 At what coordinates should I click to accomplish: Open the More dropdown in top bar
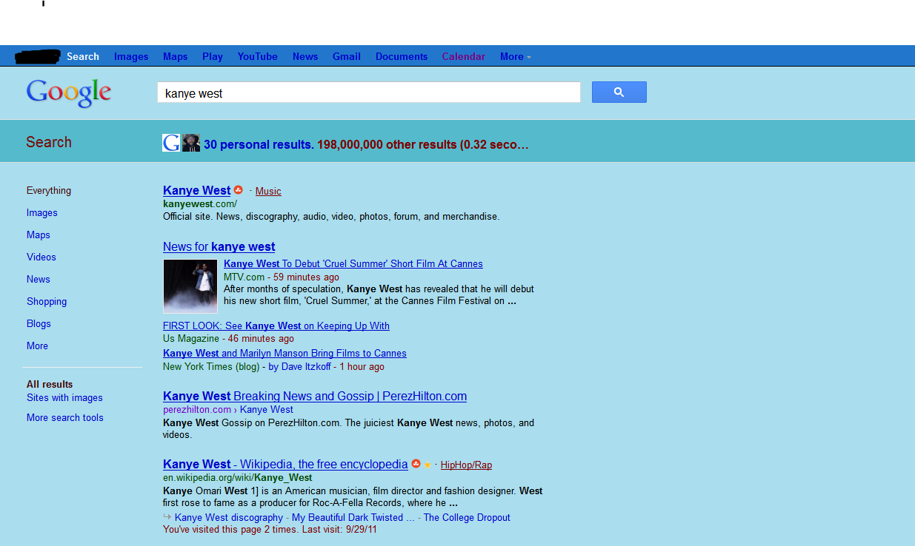(515, 56)
